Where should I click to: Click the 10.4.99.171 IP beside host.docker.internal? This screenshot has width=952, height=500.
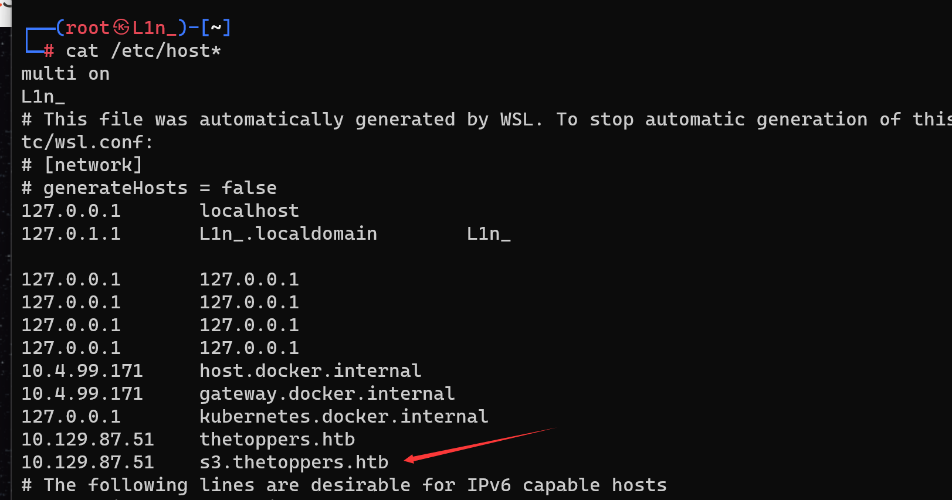tap(82, 371)
